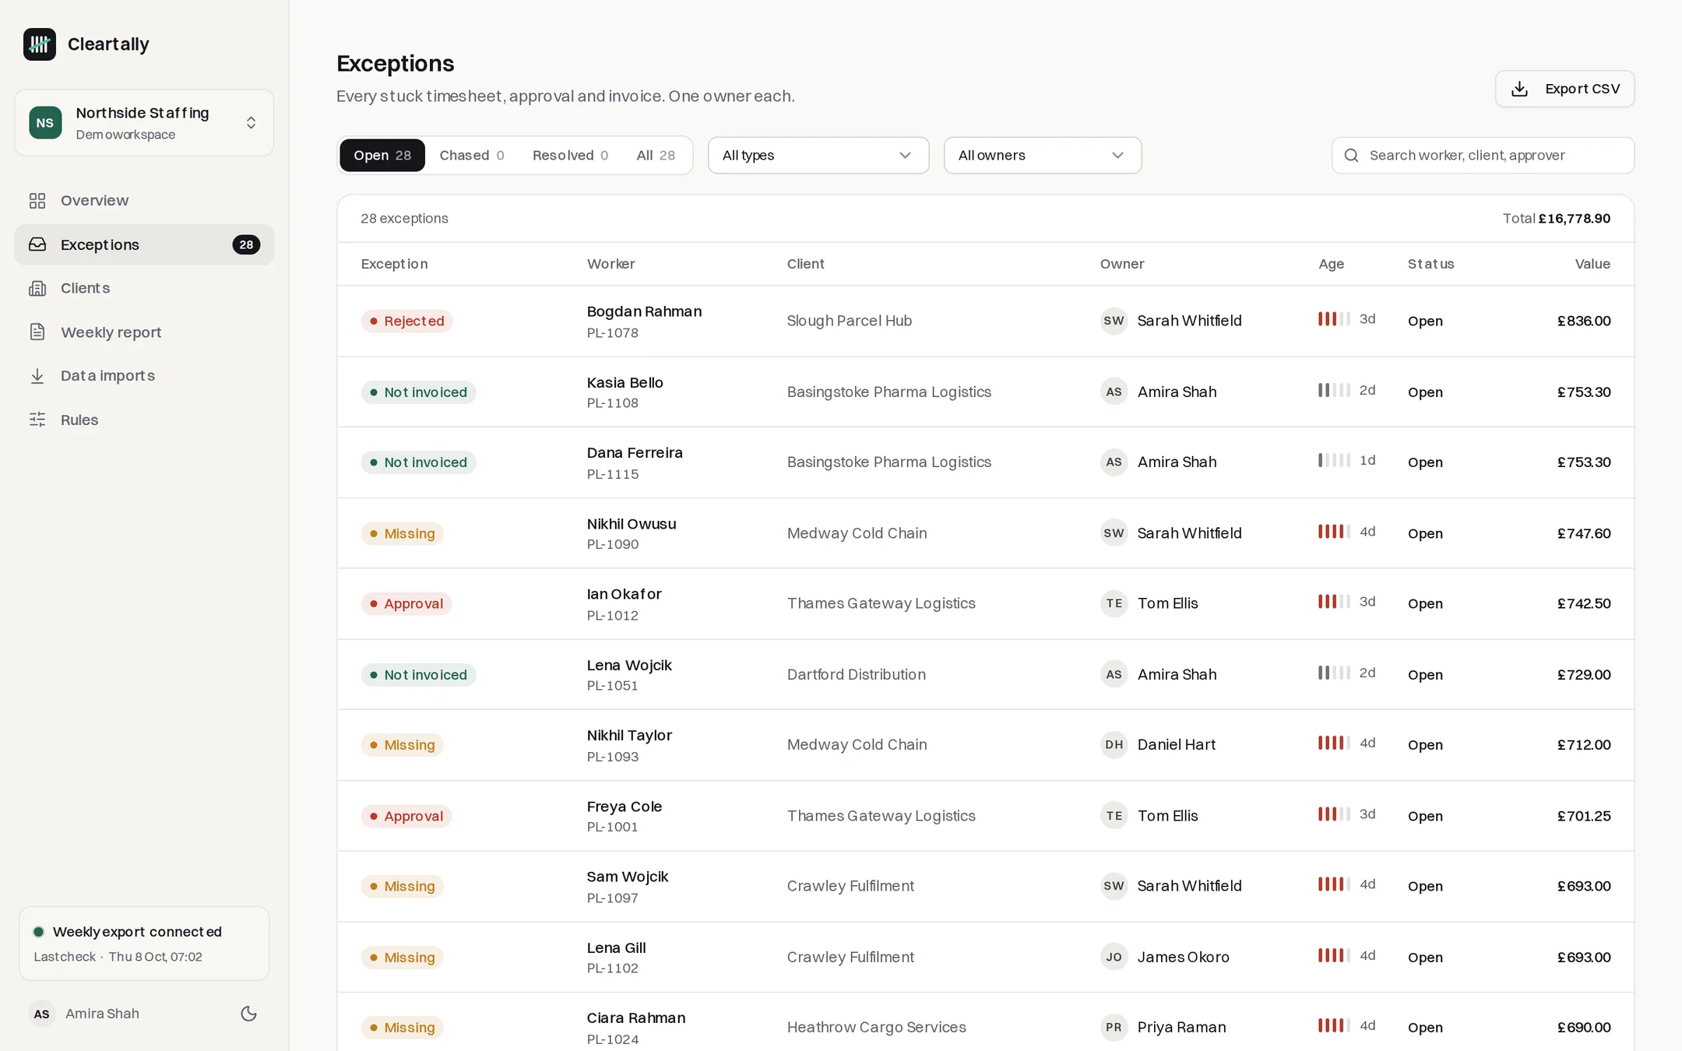Image resolution: width=1682 pixels, height=1051 pixels.
Task: Click the Weekly export connected status
Action: 144,944
